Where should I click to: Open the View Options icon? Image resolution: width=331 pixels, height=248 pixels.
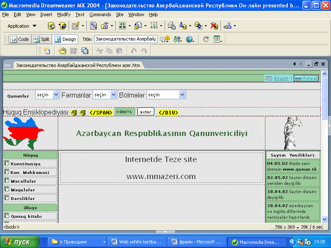coord(218,39)
